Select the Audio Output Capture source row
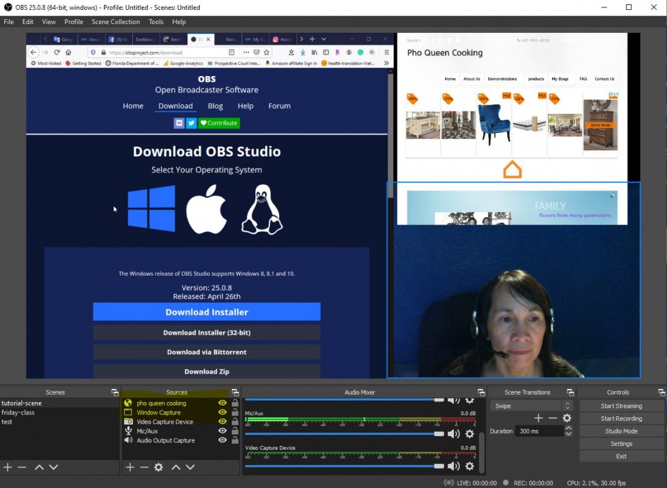The height and width of the screenshot is (488, 667). click(x=181, y=440)
